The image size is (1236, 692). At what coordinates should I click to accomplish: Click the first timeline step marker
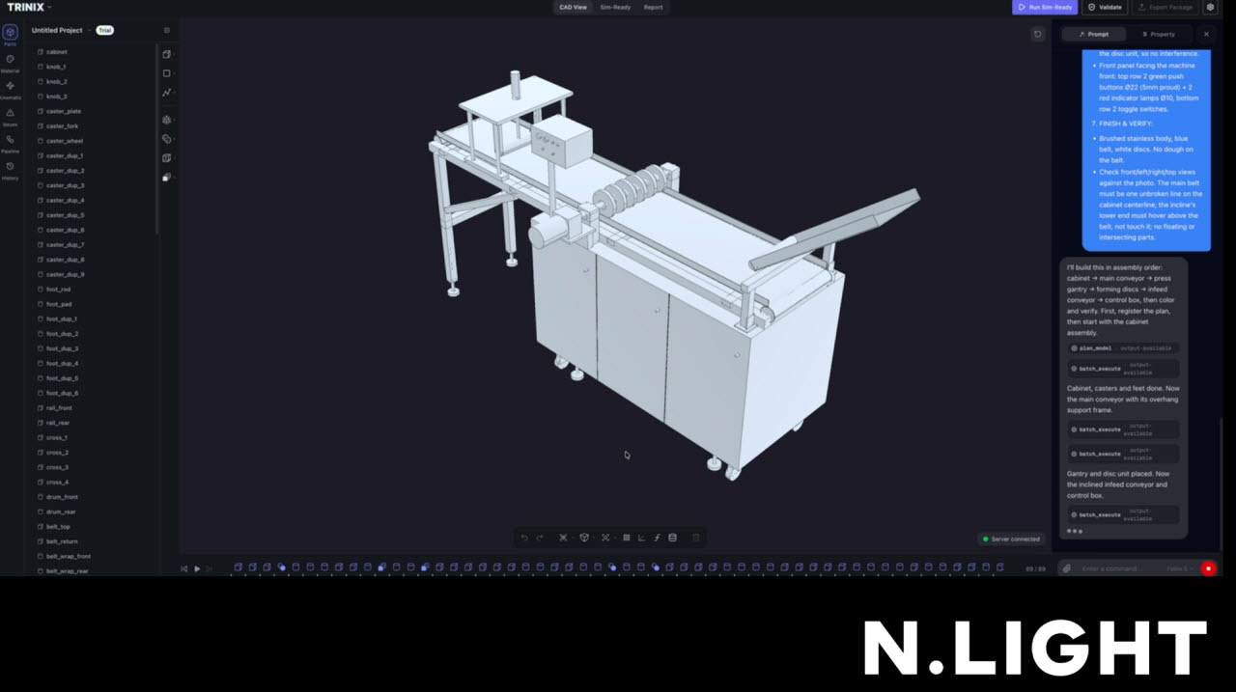coord(239,567)
